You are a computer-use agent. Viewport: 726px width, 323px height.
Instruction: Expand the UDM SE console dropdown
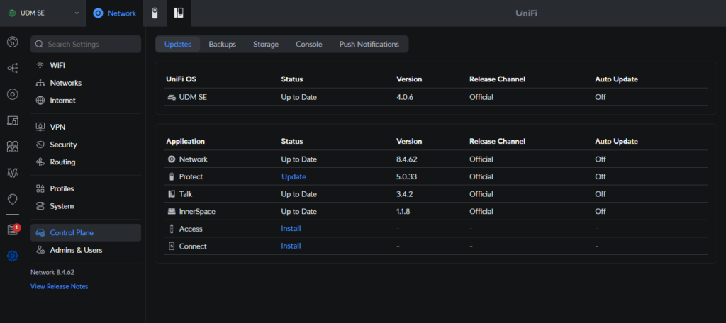(x=77, y=13)
